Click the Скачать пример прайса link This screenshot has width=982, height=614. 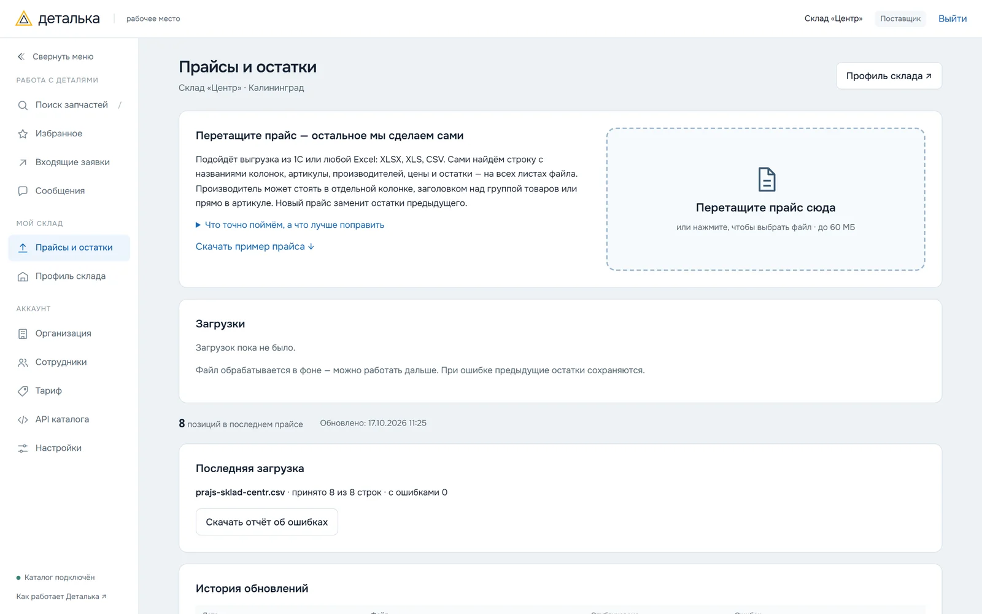pos(255,247)
